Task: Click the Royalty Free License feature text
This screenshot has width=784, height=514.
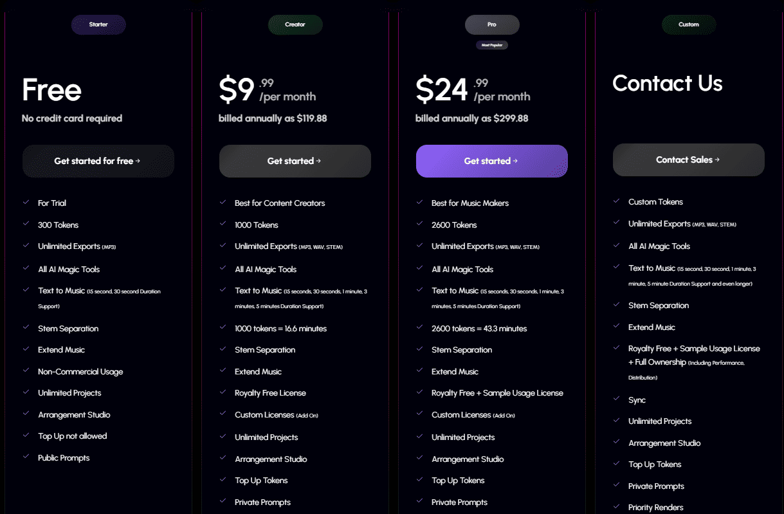Action: [x=269, y=392]
